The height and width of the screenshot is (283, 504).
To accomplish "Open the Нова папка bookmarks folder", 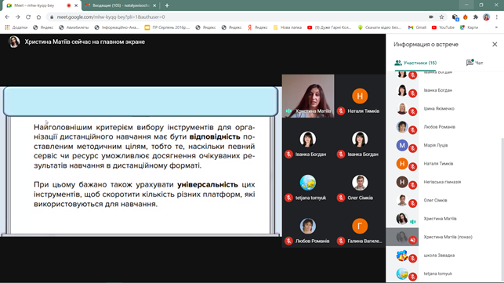I will pos(288,27).
